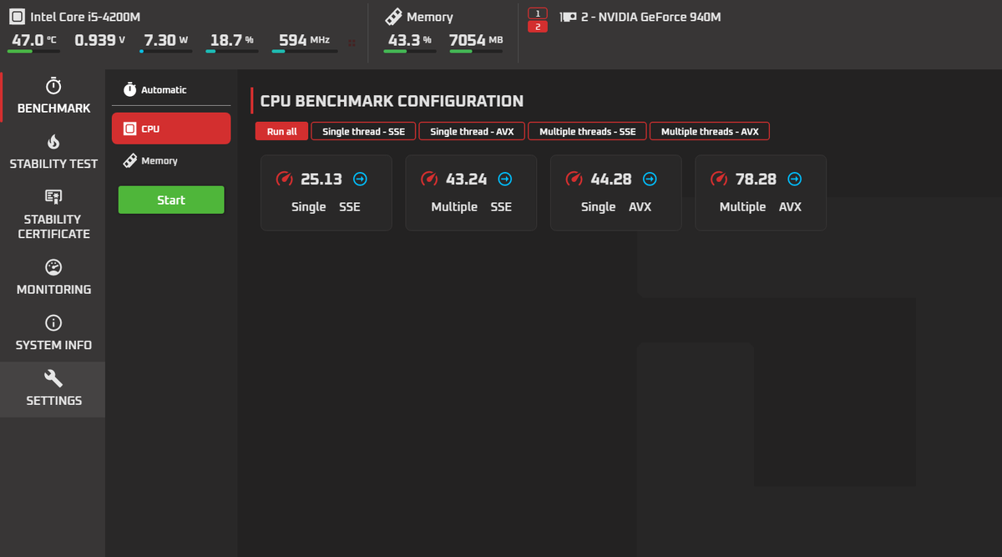Viewport: 1002px width, 557px height.
Task: Click the Memory stick icon in header
Action: click(x=393, y=17)
